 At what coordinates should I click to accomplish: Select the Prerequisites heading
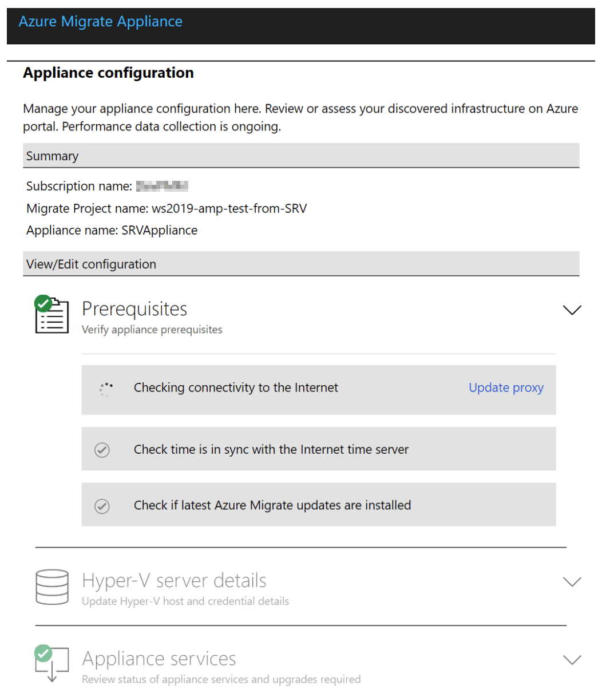click(134, 309)
